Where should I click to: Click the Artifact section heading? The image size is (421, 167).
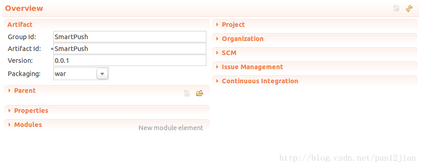(x=20, y=25)
